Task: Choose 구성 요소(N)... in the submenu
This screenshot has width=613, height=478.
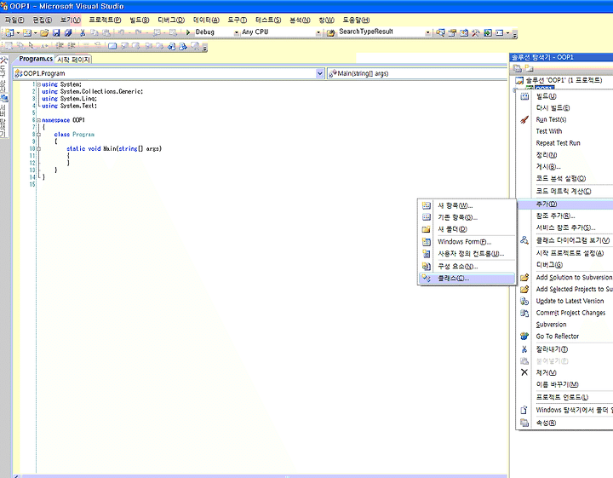Action: (x=467, y=266)
